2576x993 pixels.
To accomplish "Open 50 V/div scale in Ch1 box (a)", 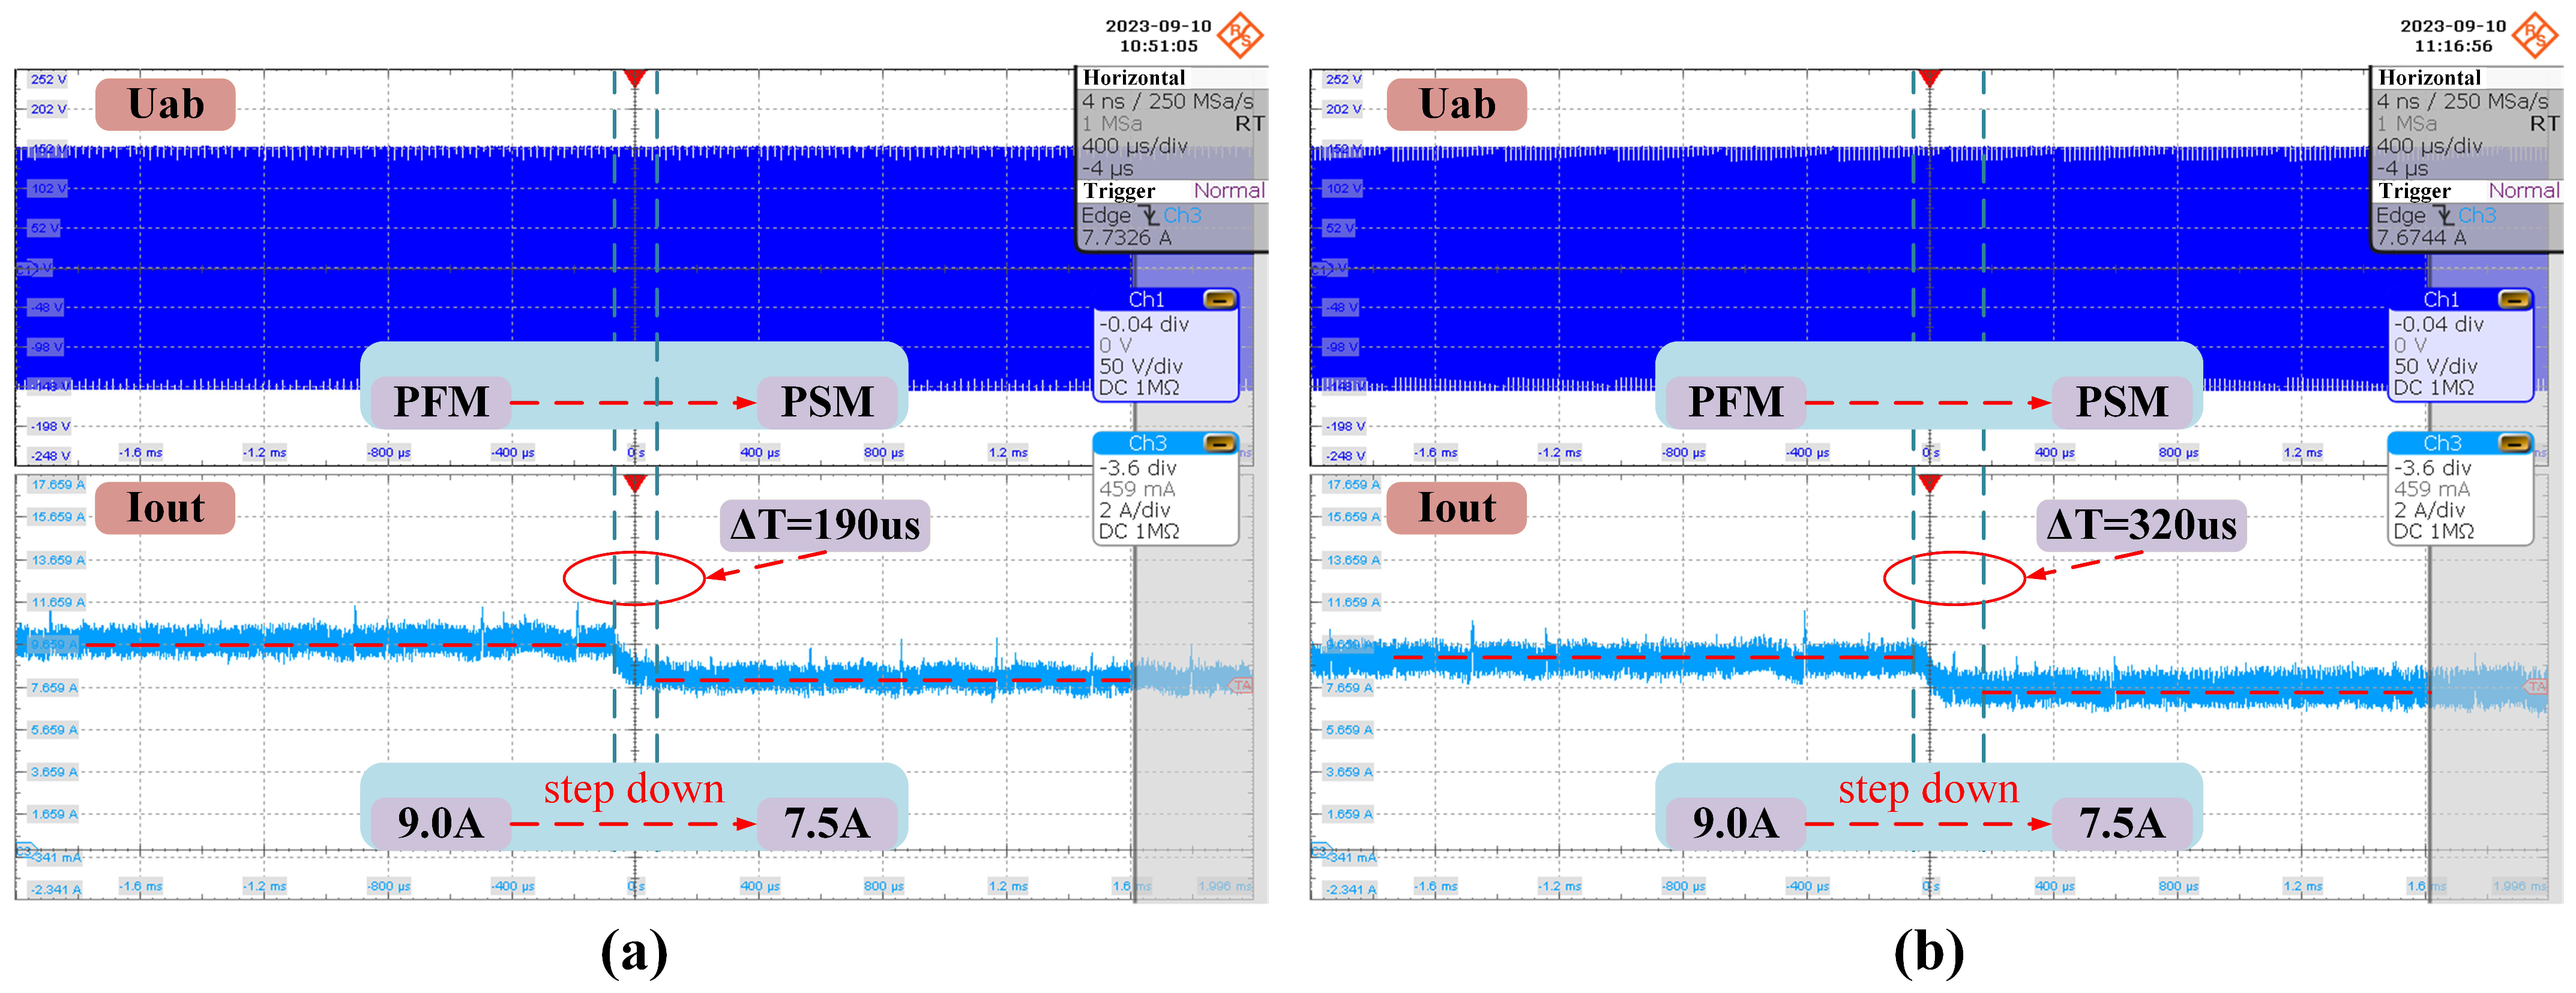I will pos(1140,366).
